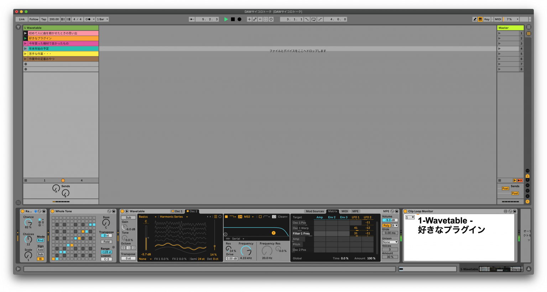The width and height of the screenshot is (547, 292).
Task: Click the Fold button in Whole Tone
Action: coord(106,242)
